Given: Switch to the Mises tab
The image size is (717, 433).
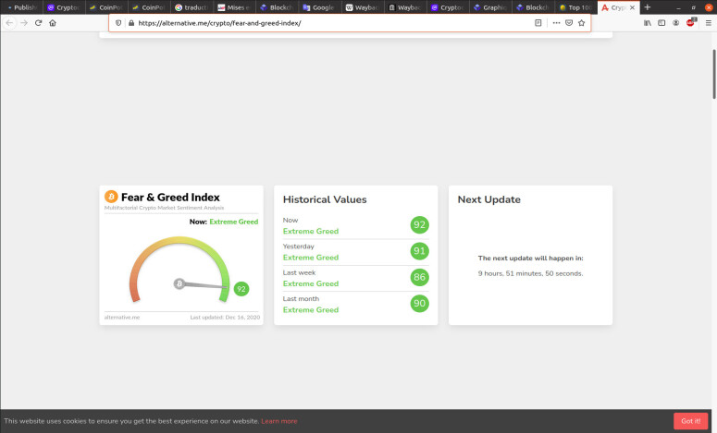Looking at the screenshot, I should pos(234,7).
